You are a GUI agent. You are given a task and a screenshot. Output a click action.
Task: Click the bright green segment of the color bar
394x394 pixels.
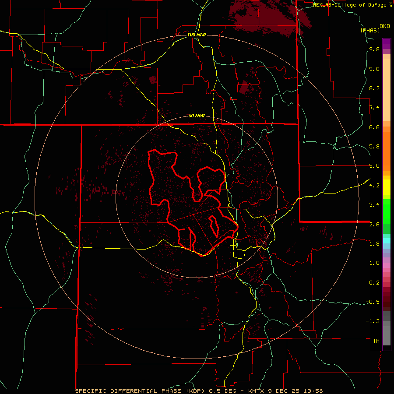(x=387, y=211)
